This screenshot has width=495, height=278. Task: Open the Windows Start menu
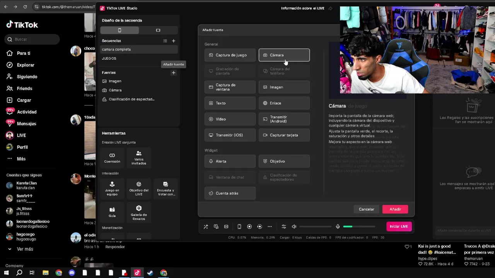(x=7, y=273)
